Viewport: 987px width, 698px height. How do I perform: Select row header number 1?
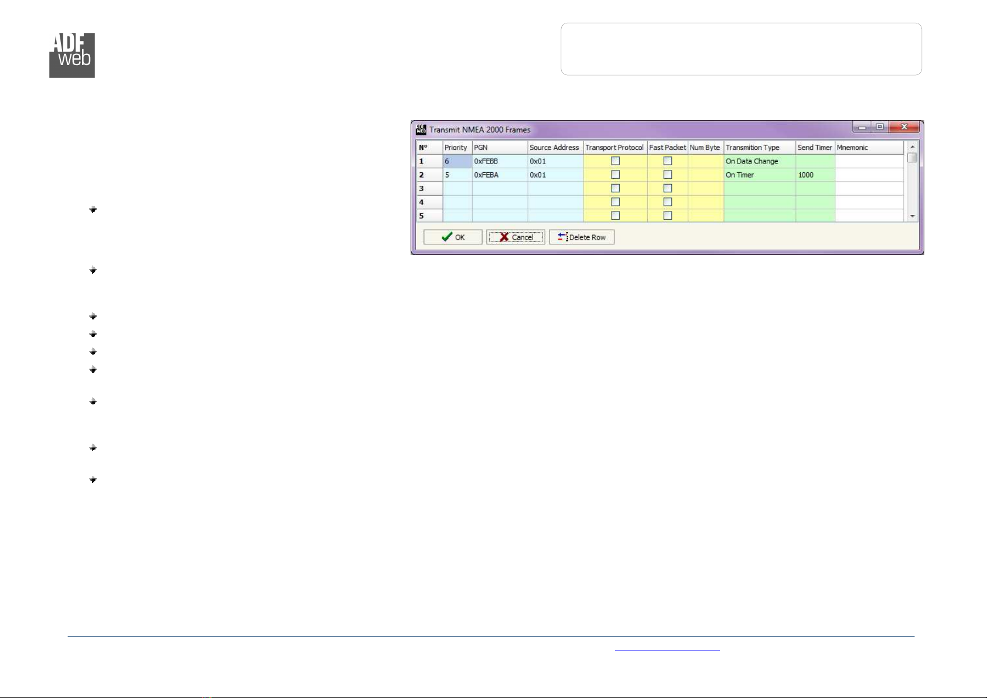(429, 161)
